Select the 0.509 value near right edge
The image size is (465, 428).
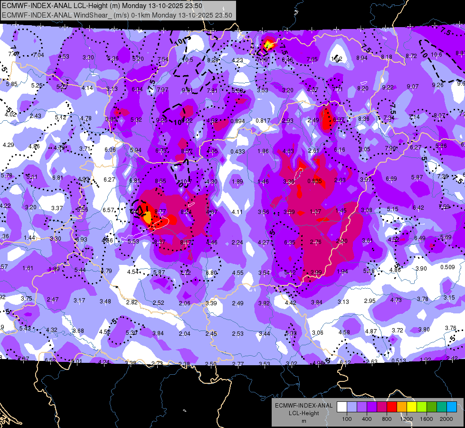coord(447,267)
